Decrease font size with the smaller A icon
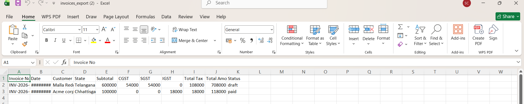This screenshot has height=104, width=524. pyautogui.click(x=113, y=29)
